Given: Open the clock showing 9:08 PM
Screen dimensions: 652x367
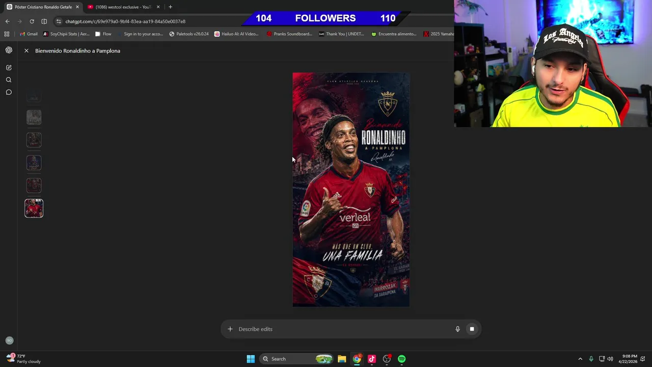Looking at the screenshot, I should (628, 359).
